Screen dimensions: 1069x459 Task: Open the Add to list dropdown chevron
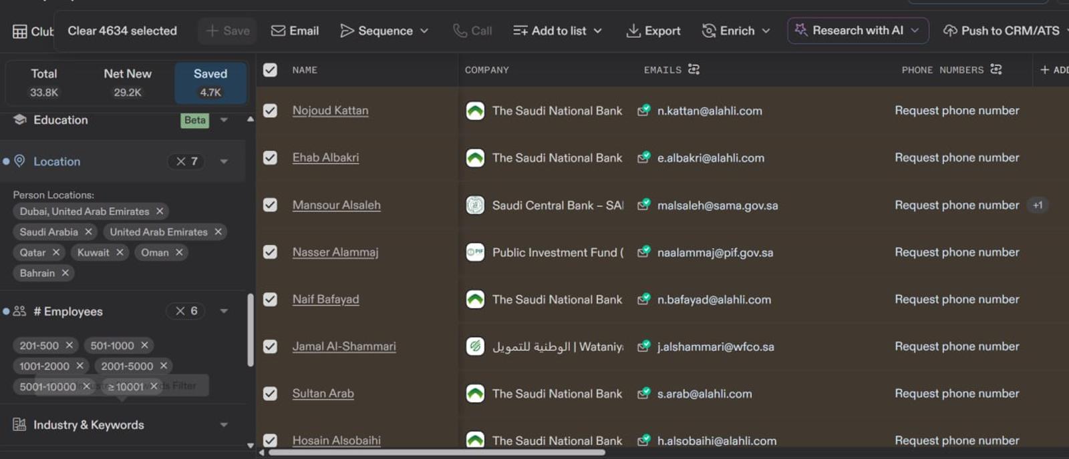(x=598, y=31)
